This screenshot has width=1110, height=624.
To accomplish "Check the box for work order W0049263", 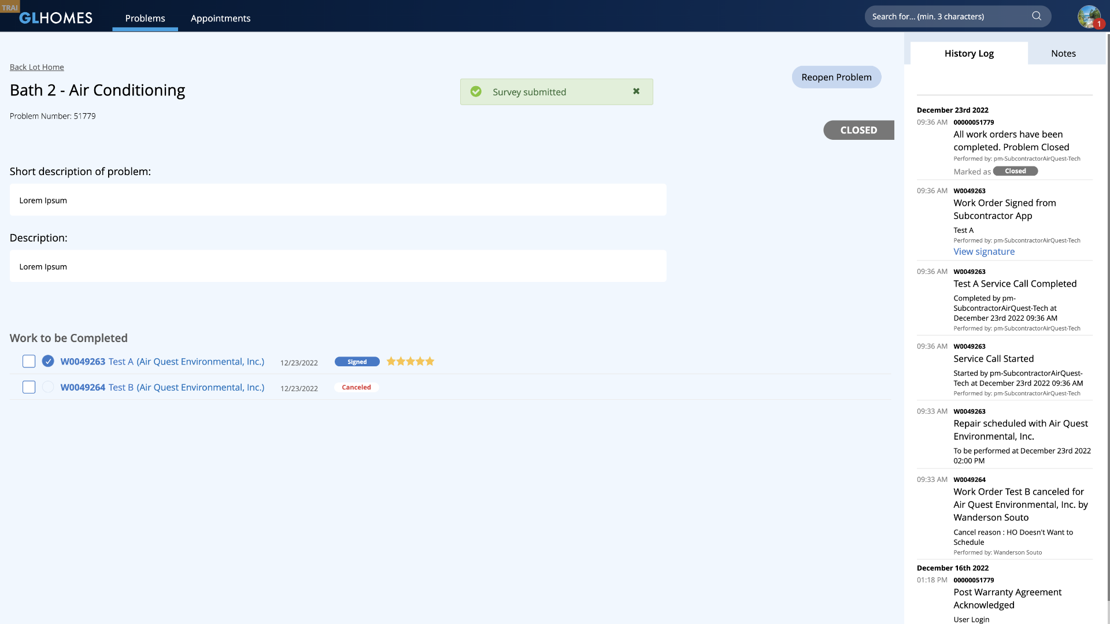I will (x=29, y=361).
